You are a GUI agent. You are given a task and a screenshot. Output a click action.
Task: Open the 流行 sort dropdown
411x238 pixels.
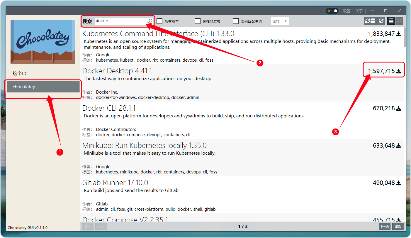[x=280, y=21]
